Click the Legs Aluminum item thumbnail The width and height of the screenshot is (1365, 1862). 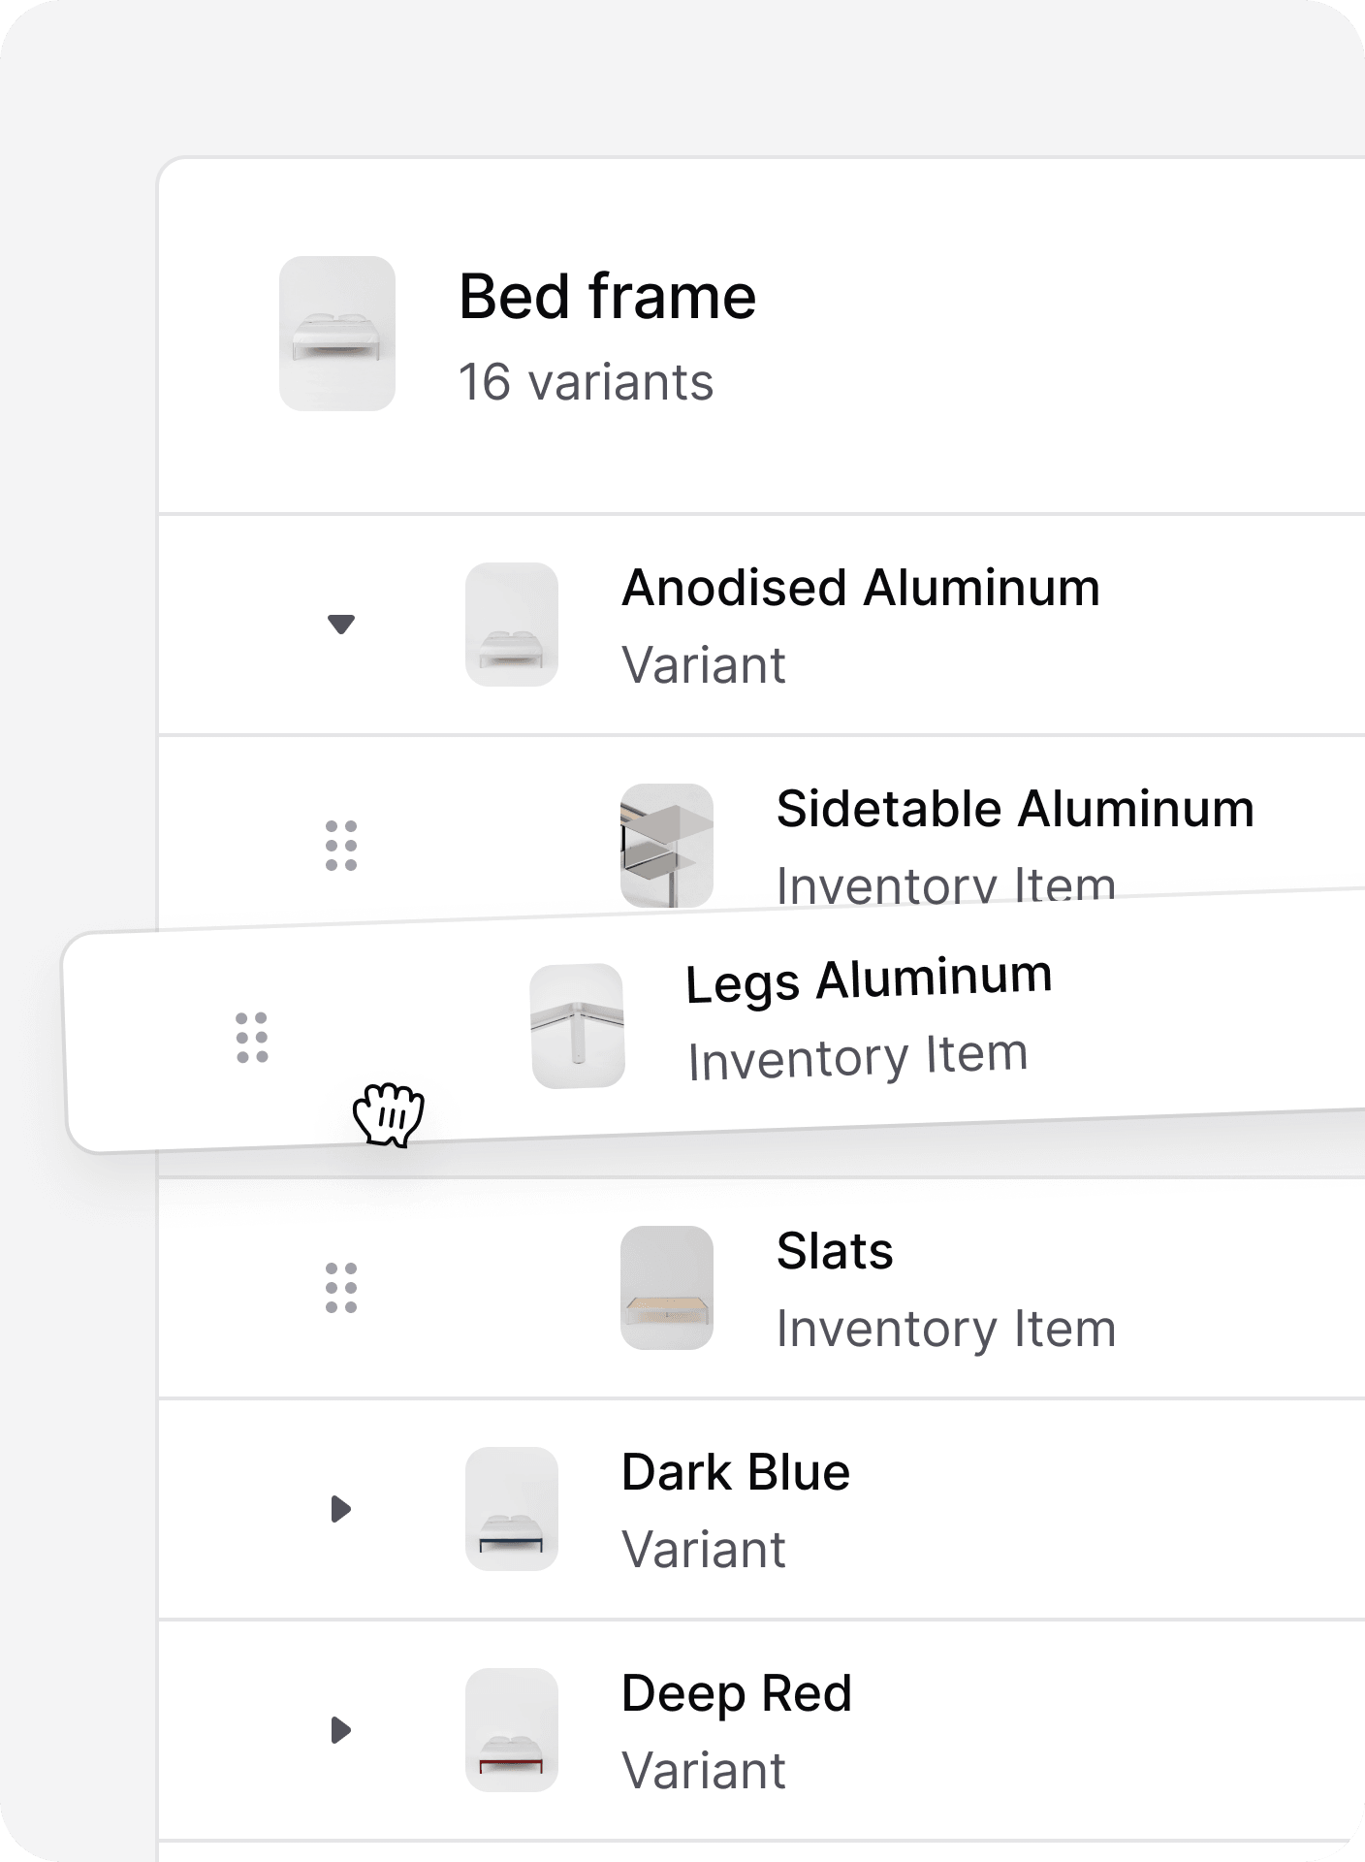(x=578, y=1026)
